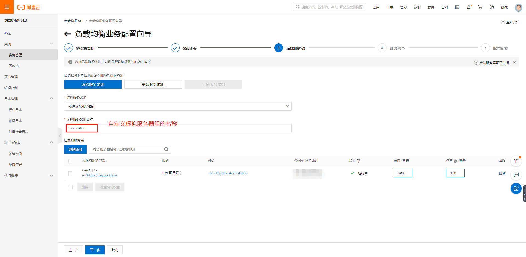Open the shopping cart icon

click(x=480, y=7)
